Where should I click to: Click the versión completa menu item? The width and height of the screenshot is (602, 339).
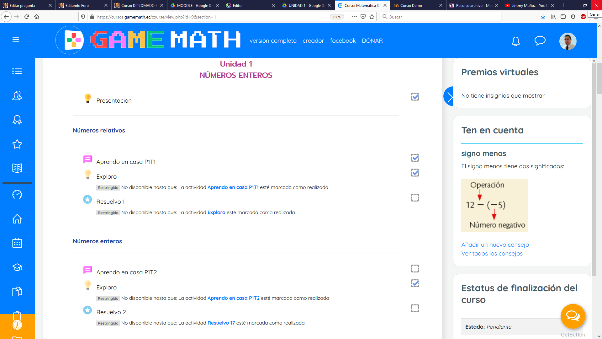tap(273, 41)
